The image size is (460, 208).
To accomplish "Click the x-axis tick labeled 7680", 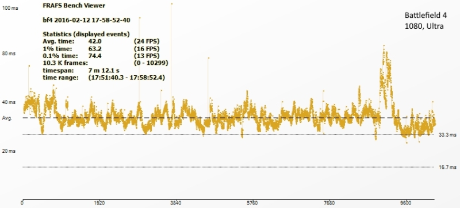I will click(x=329, y=203).
